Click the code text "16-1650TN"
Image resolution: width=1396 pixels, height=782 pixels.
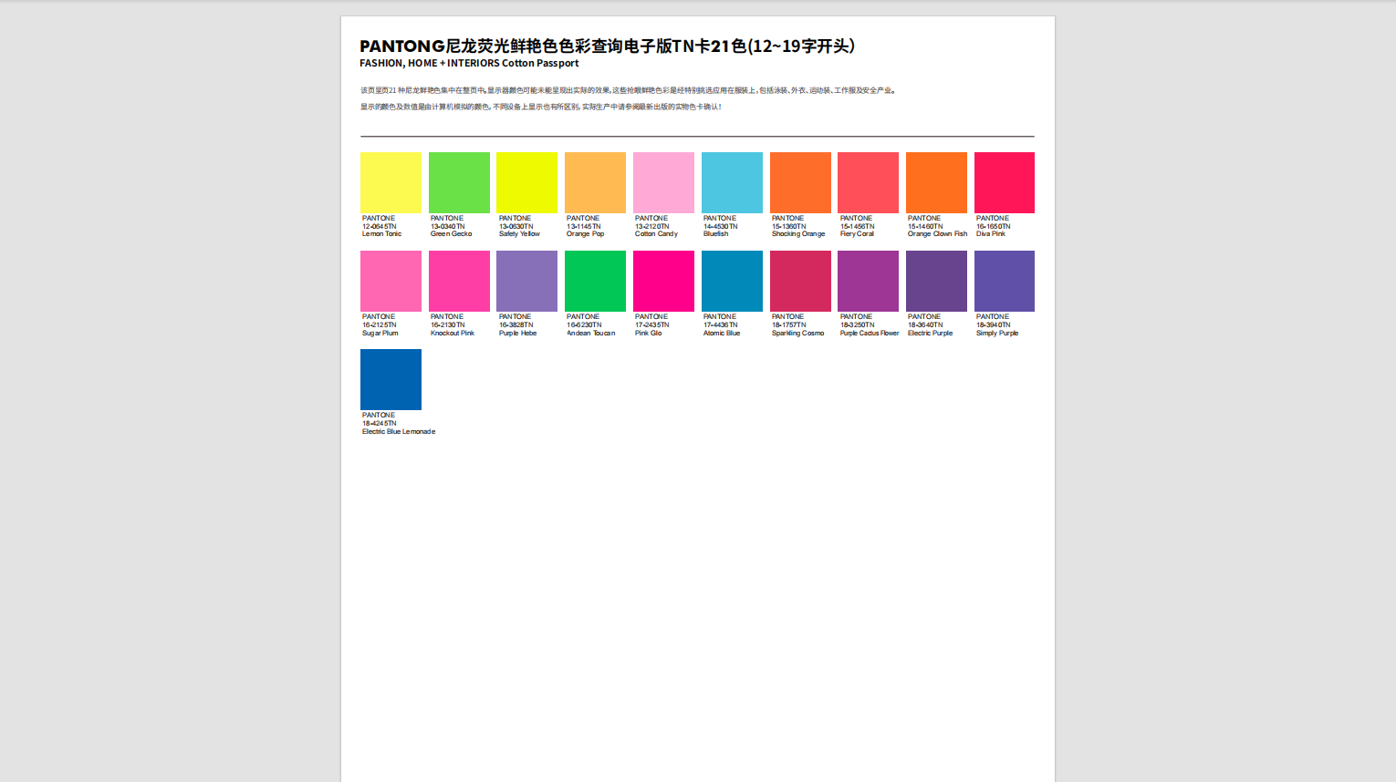pyautogui.click(x=993, y=226)
